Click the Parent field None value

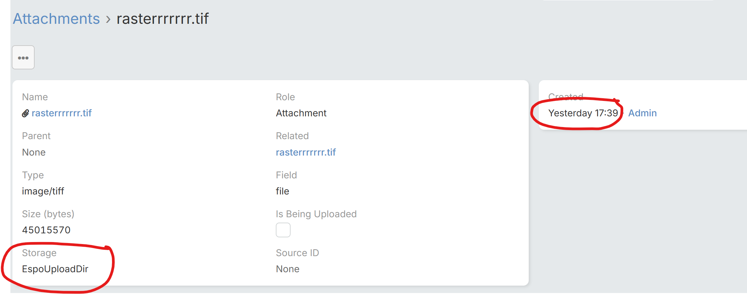34,152
